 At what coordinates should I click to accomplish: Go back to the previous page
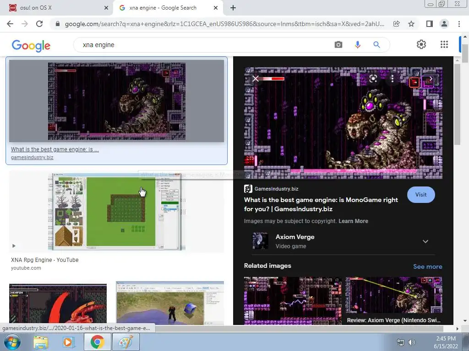(x=10, y=24)
